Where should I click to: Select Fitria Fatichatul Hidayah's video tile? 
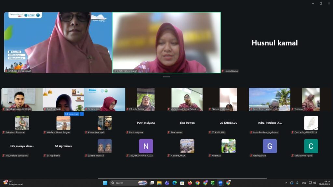[166, 43]
